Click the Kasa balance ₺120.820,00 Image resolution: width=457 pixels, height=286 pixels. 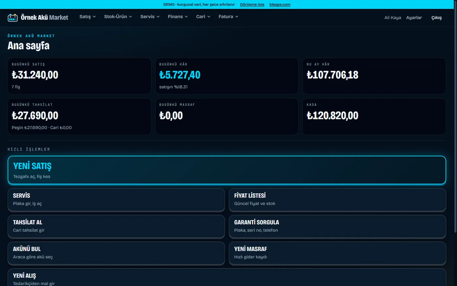[x=333, y=115]
